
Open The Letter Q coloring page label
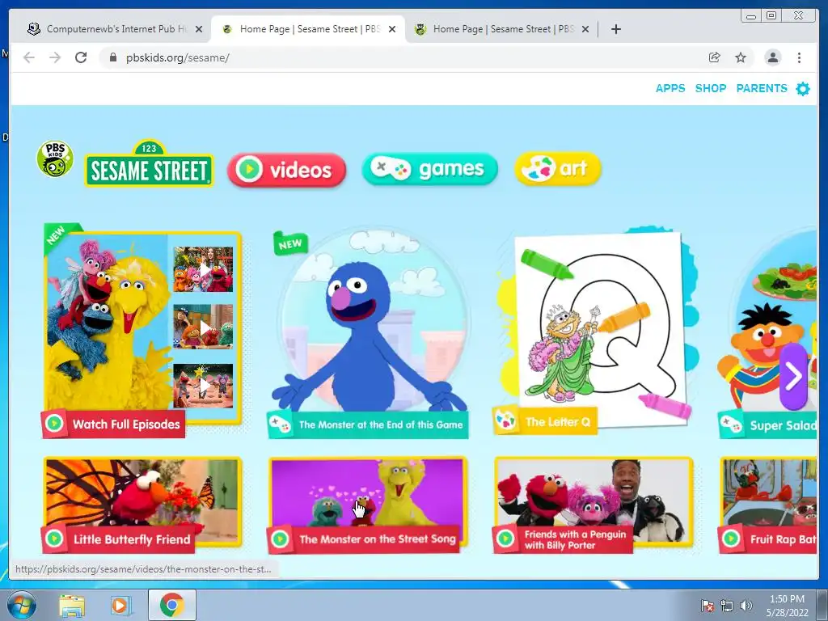point(558,421)
